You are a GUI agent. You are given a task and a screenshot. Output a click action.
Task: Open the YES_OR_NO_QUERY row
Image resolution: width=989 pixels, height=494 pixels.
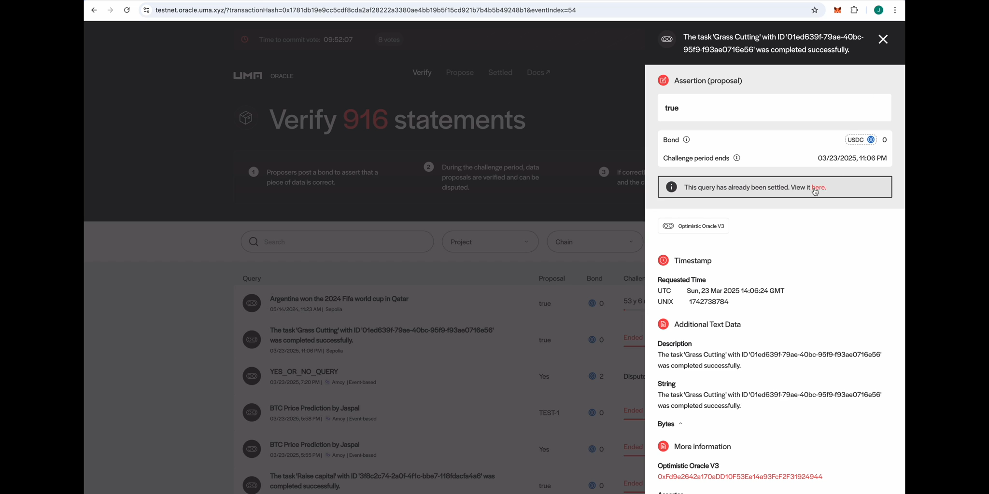click(x=439, y=376)
